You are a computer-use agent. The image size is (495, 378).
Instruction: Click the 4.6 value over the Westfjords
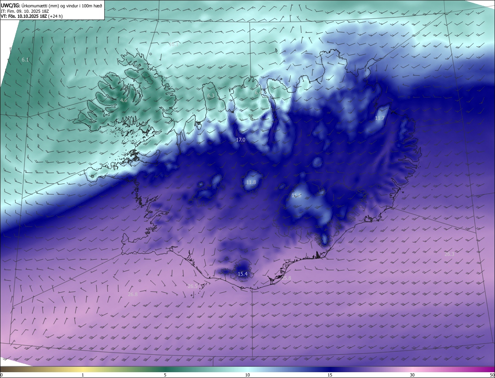[124, 100]
